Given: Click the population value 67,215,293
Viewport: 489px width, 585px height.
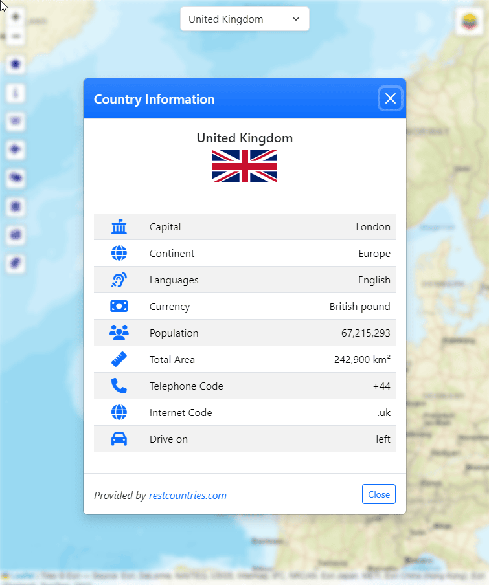Looking at the screenshot, I should point(366,333).
